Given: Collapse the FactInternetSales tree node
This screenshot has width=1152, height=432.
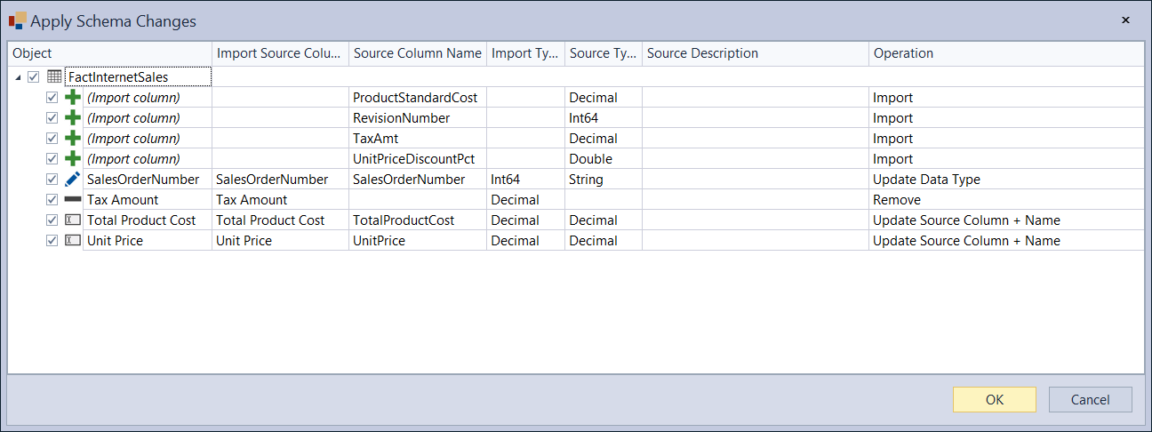Looking at the screenshot, I should click(19, 77).
